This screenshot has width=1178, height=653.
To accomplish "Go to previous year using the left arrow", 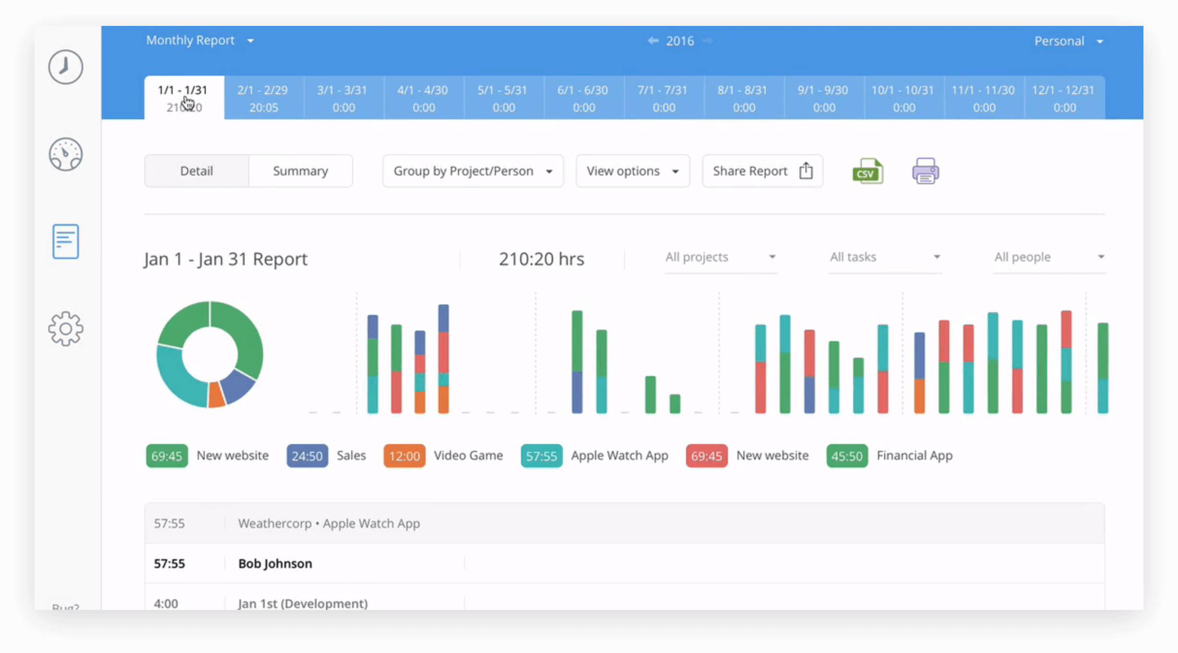I will coord(652,41).
